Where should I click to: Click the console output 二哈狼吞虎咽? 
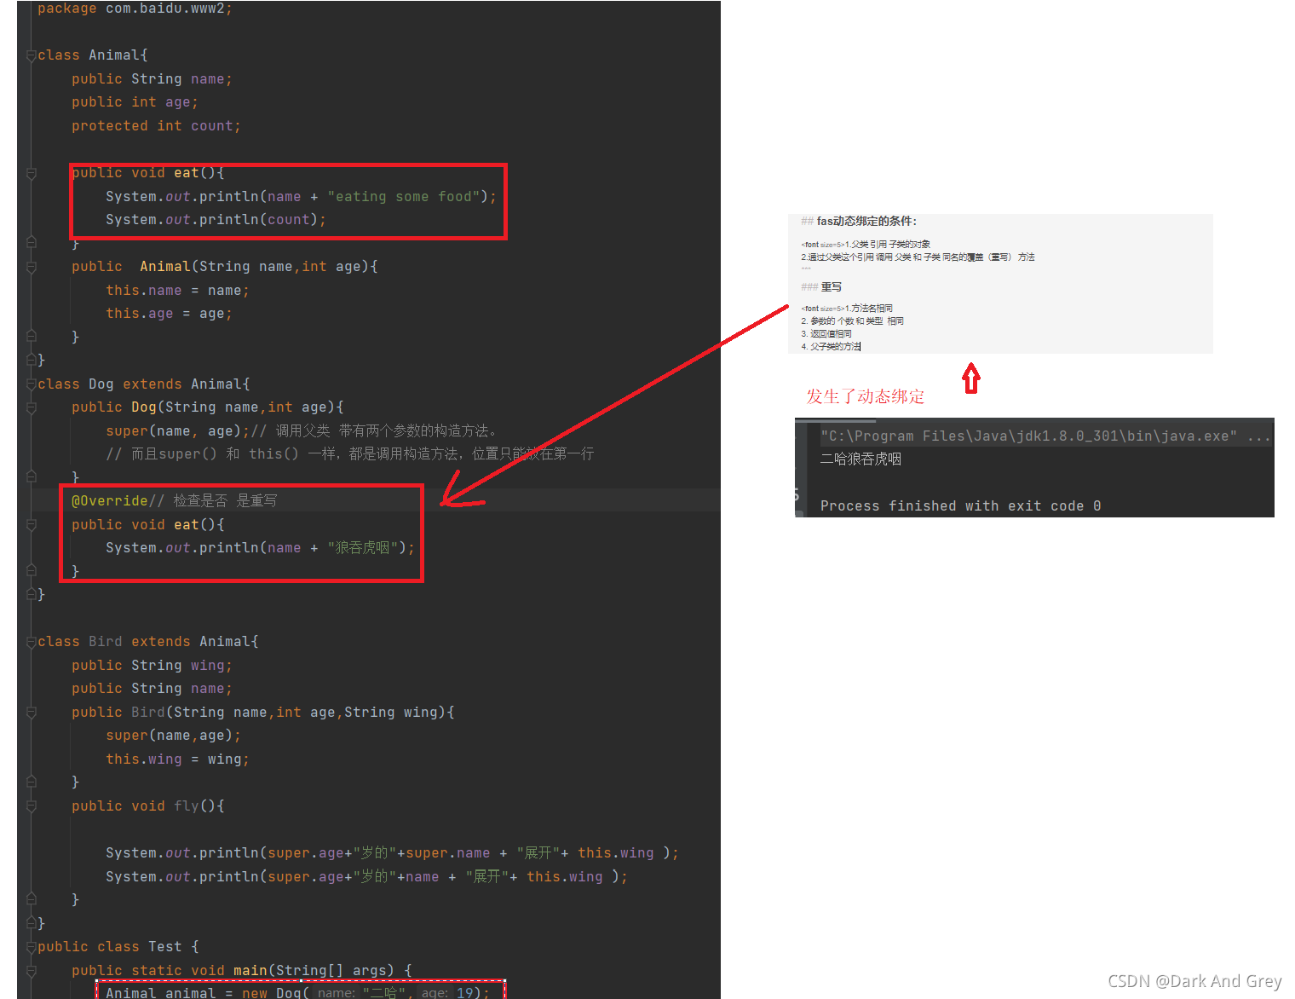860,459
